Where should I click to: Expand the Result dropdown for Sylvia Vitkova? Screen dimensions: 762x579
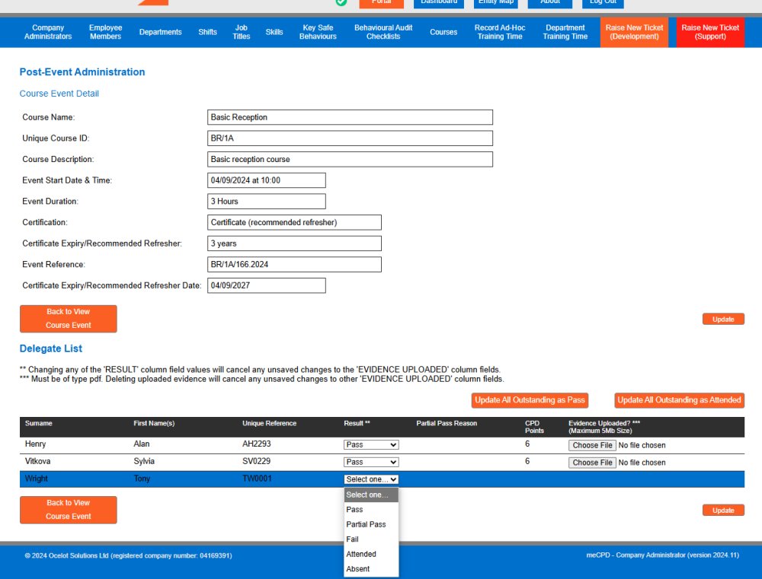pos(371,462)
